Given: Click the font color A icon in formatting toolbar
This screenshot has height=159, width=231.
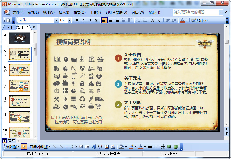Looking at the screenshot, I should coord(182,20).
